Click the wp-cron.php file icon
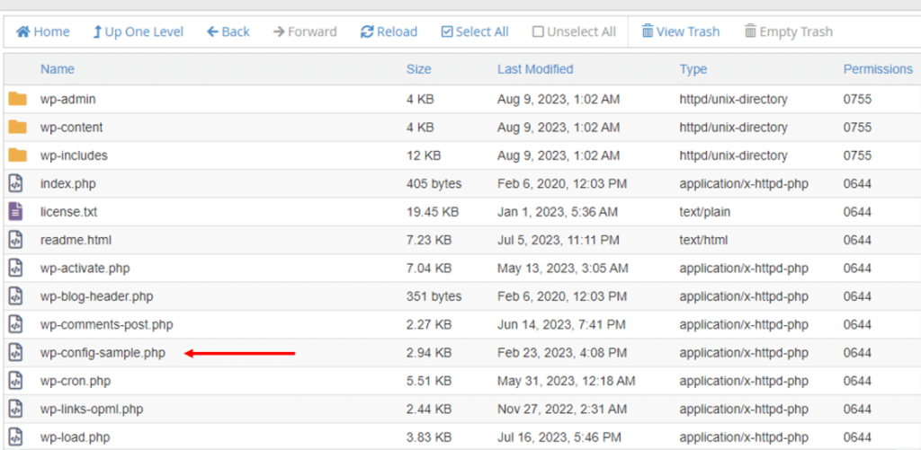The height and width of the screenshot is (450, 921). point(16,381)
